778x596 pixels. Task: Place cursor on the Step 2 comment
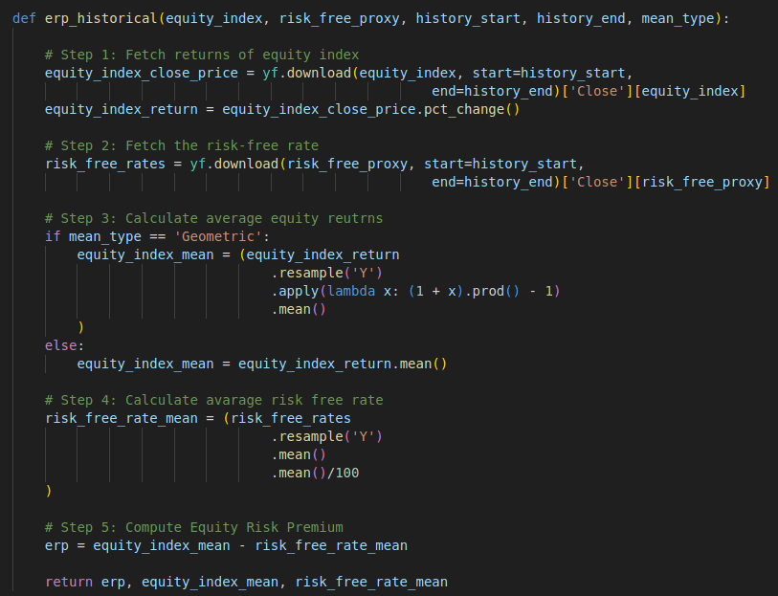181,145
